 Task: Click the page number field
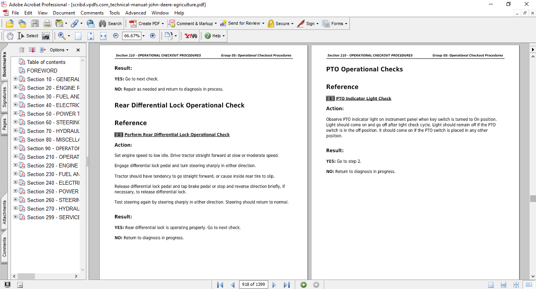(x=253, y=285)
